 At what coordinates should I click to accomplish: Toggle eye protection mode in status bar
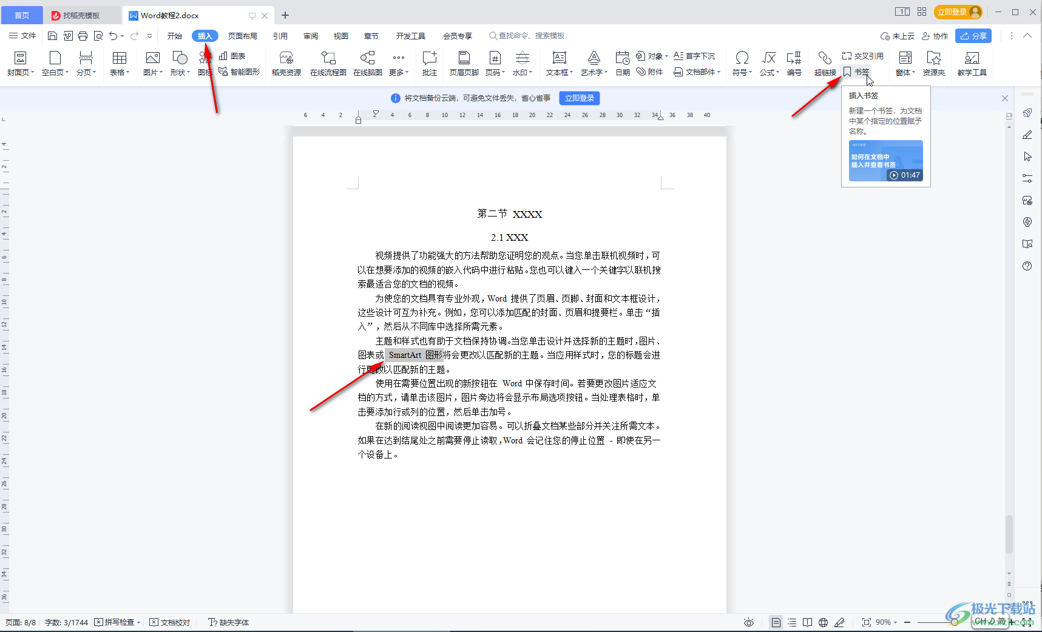point(749,622)
